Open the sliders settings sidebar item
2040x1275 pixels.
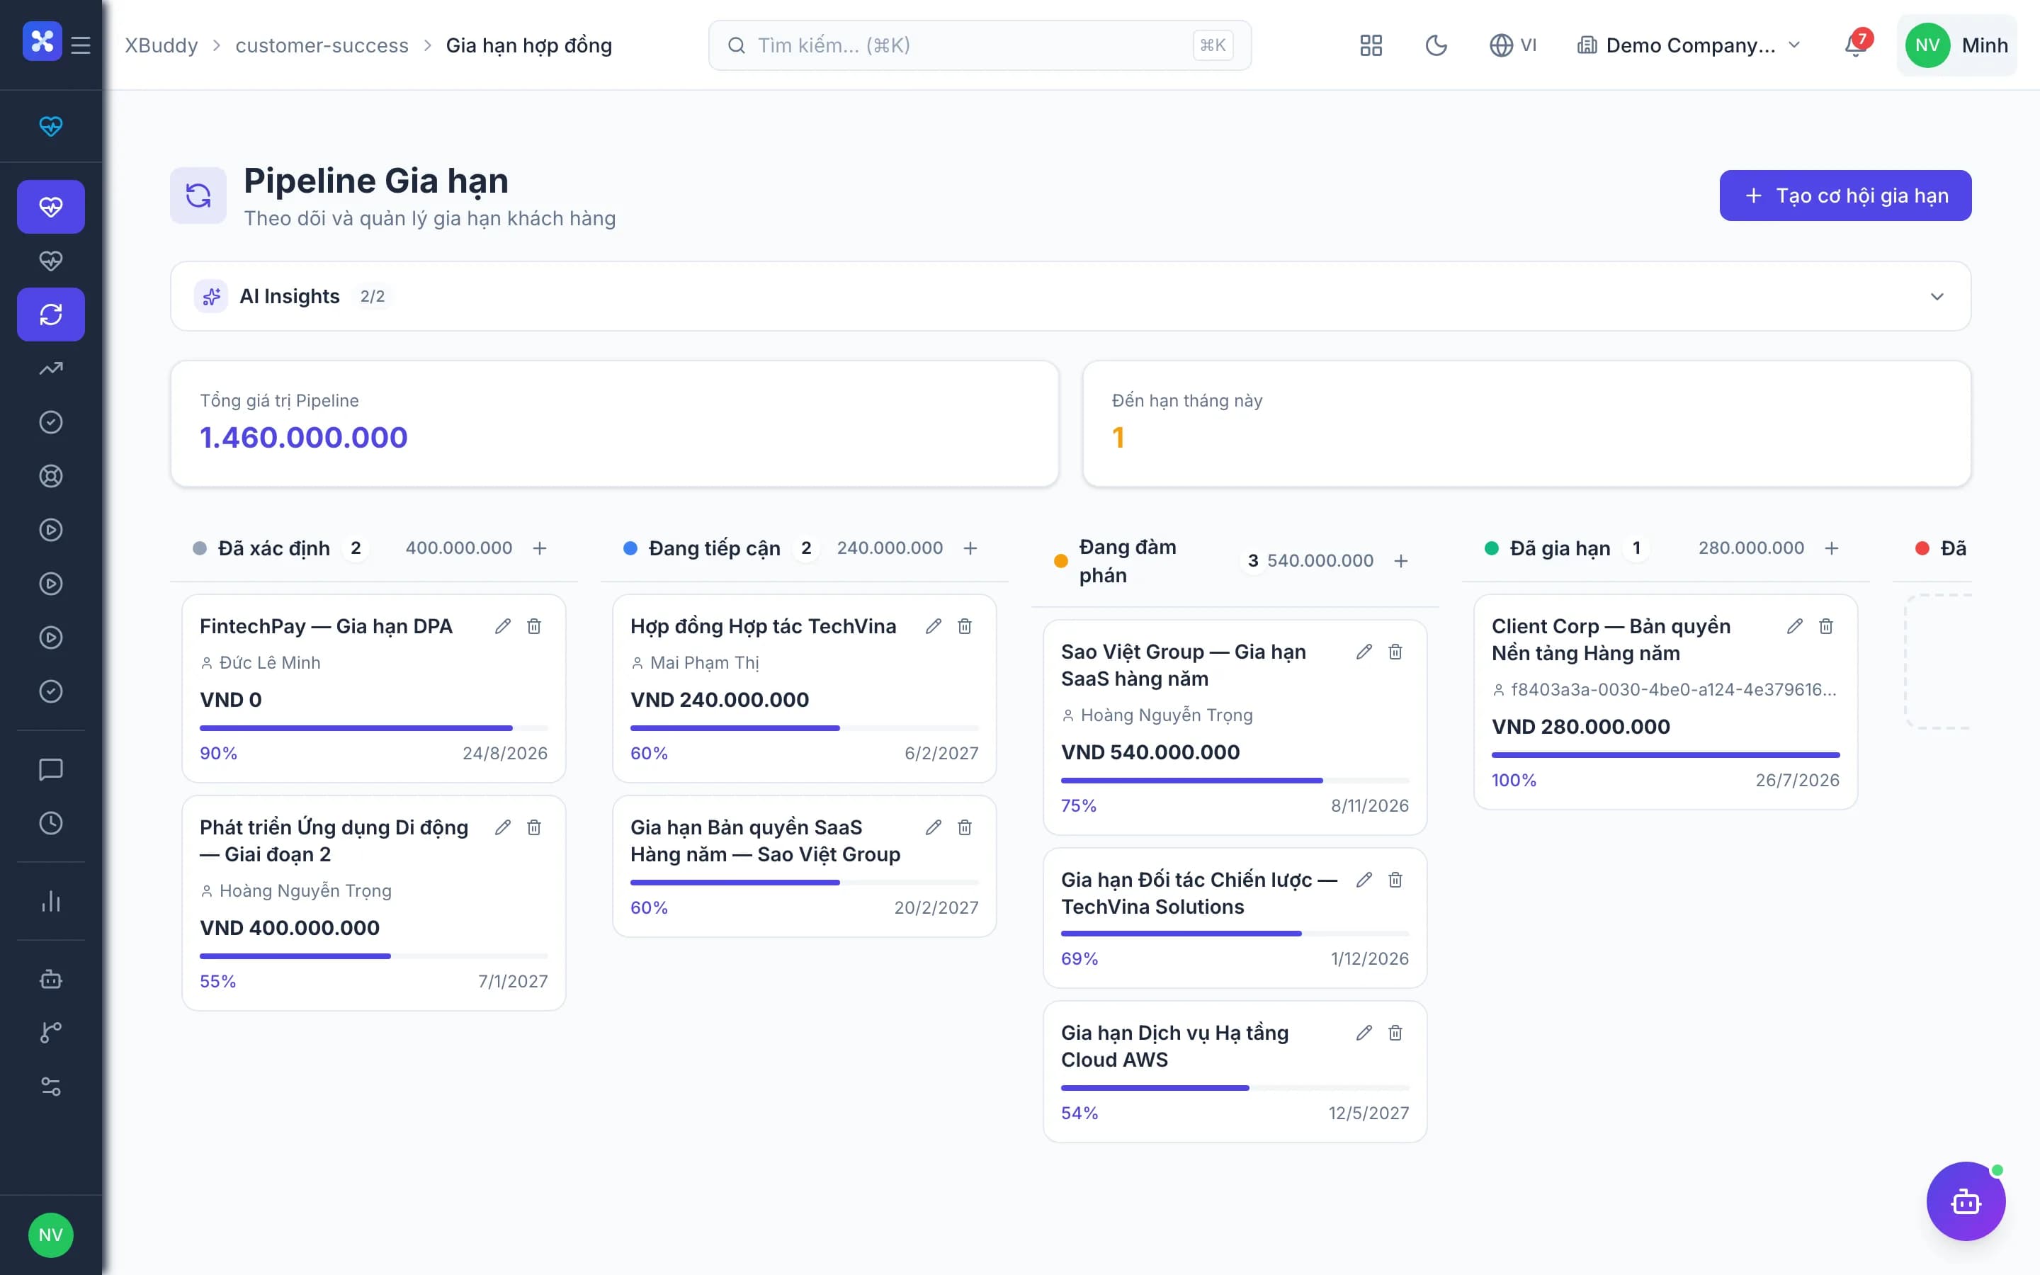coord(50,1087)
